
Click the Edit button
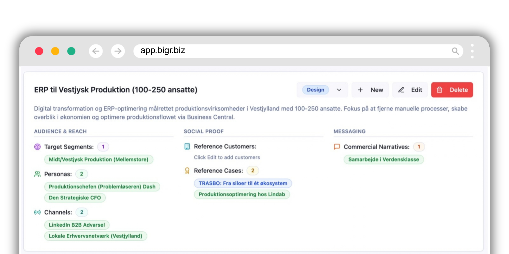point(410,90)
